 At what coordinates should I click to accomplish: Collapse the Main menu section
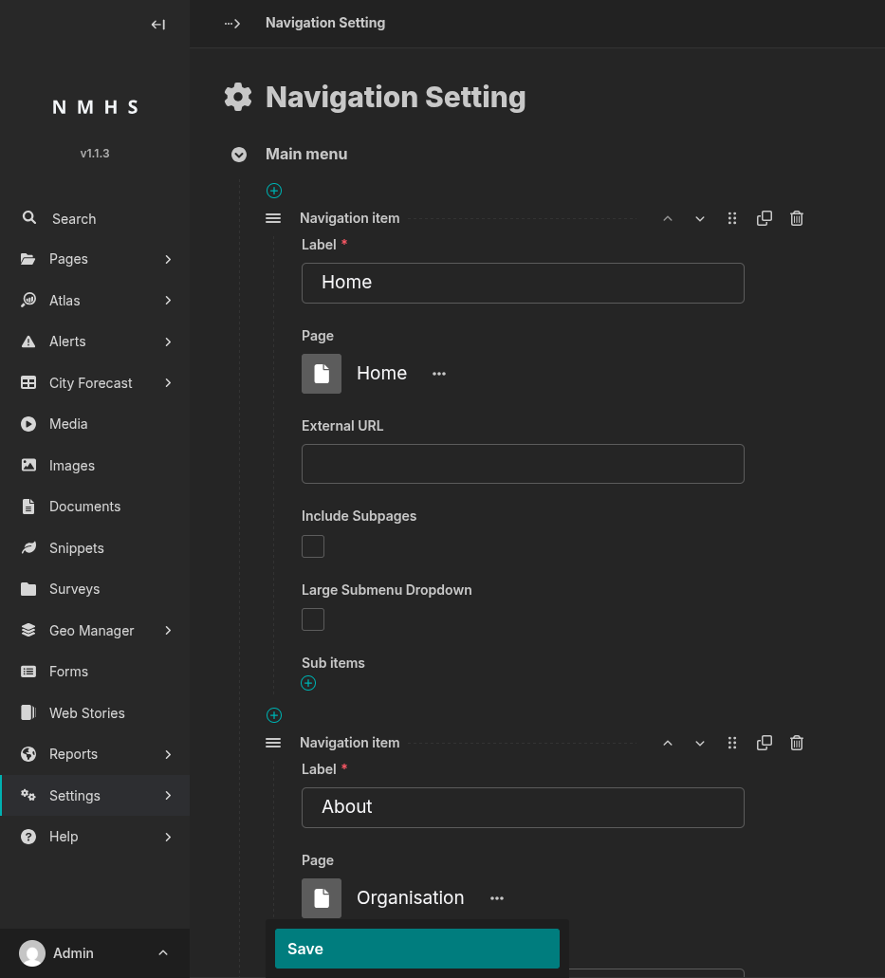click(x=239, y=154)
